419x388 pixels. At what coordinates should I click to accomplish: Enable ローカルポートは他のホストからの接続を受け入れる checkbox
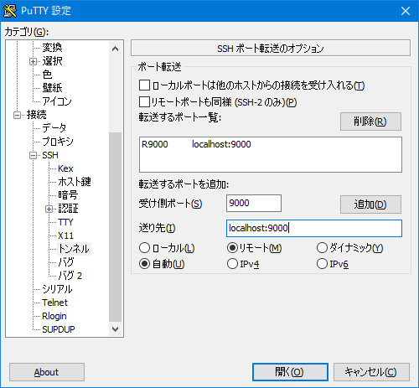[x=144, y=85]
